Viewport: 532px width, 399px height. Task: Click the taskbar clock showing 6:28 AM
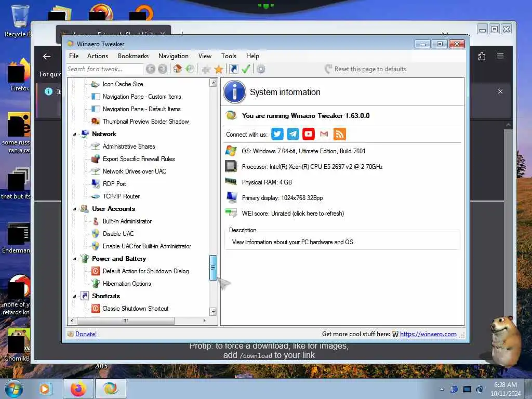(506, 389)
